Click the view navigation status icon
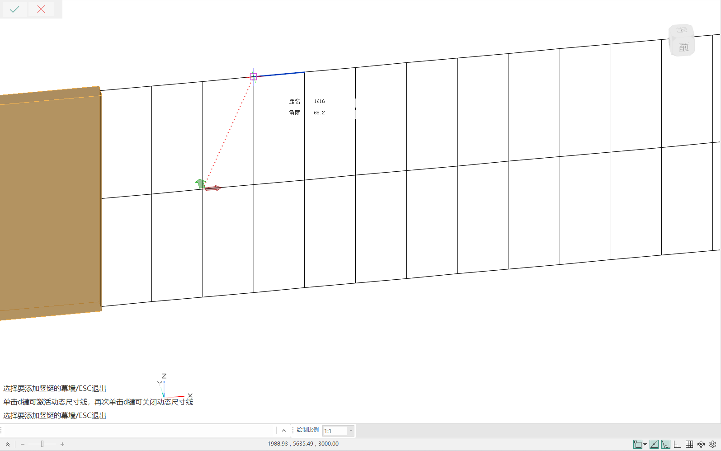721x451 pixels. coord(701,444)
